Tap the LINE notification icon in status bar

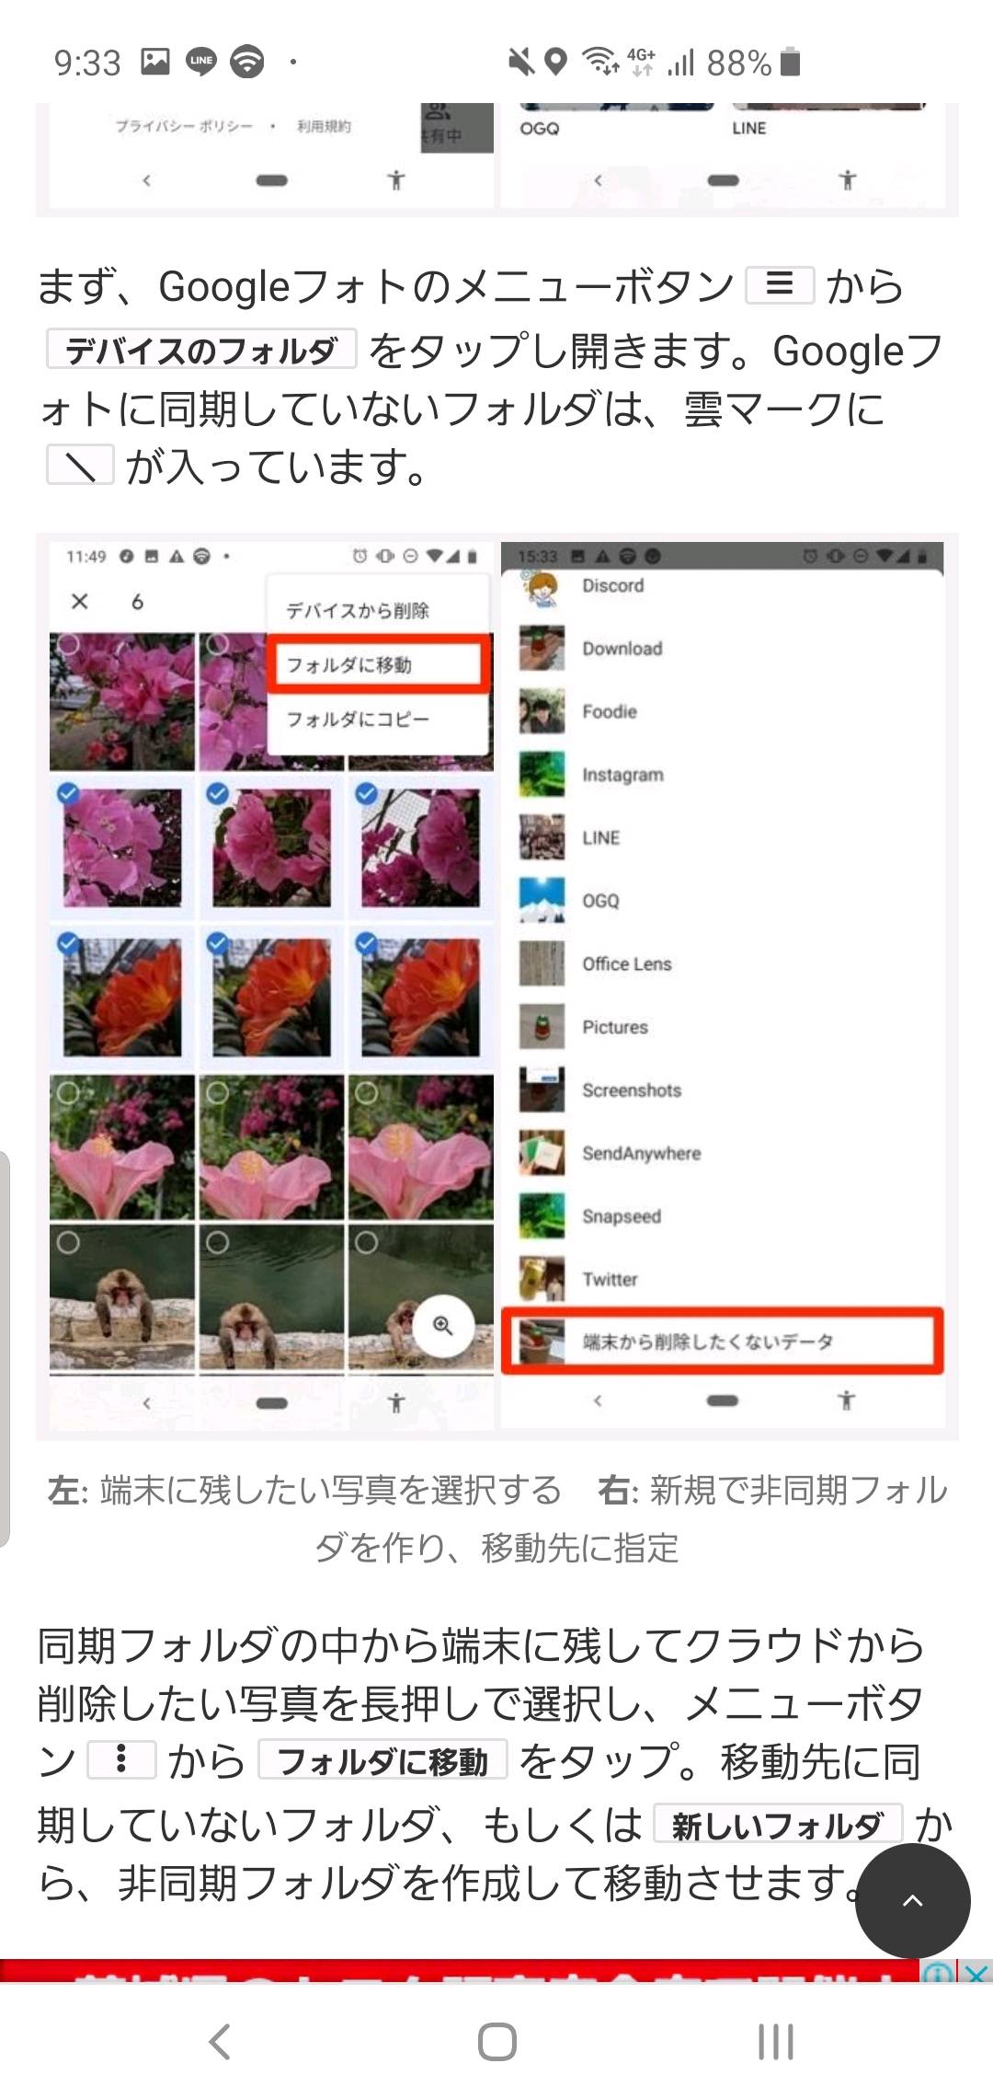(x=200, y=62)
